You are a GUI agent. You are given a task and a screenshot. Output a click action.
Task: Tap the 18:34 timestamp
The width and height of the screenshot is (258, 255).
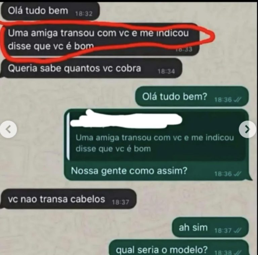click(166, 71)
